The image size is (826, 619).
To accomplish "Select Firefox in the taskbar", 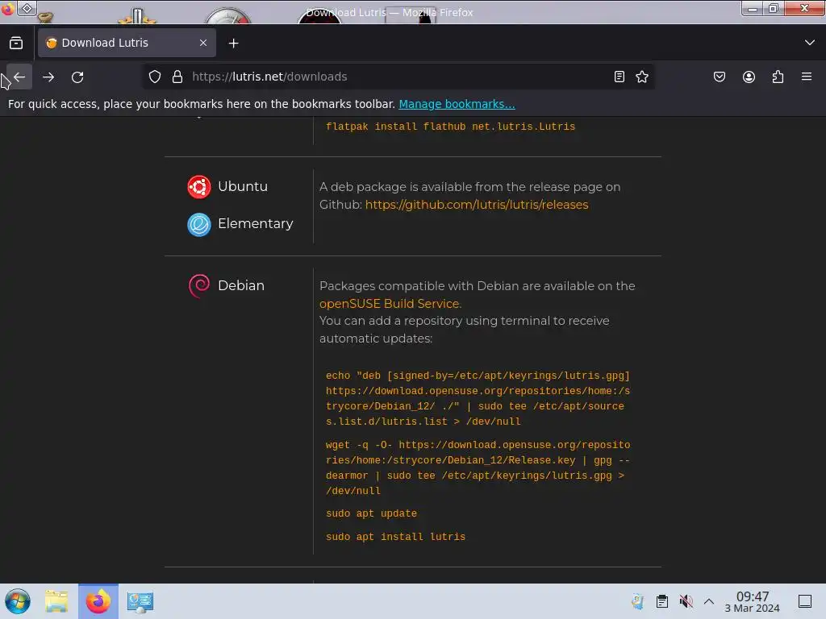I will (98, 601).
